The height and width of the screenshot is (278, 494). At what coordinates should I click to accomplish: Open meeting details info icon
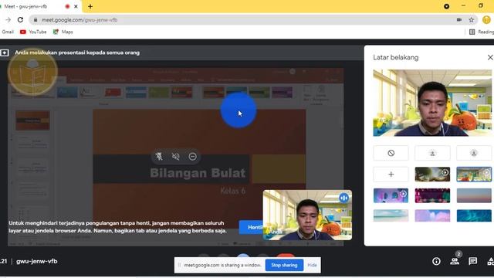pos(436,261)
